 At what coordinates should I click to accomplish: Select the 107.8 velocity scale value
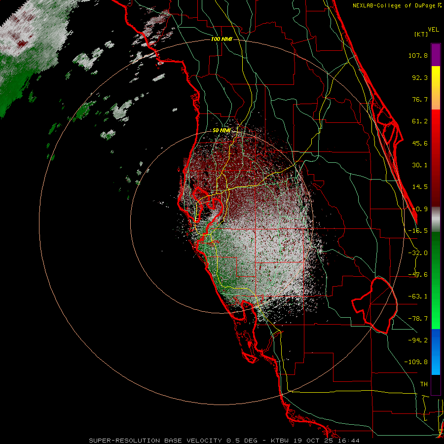click(418, 55)
